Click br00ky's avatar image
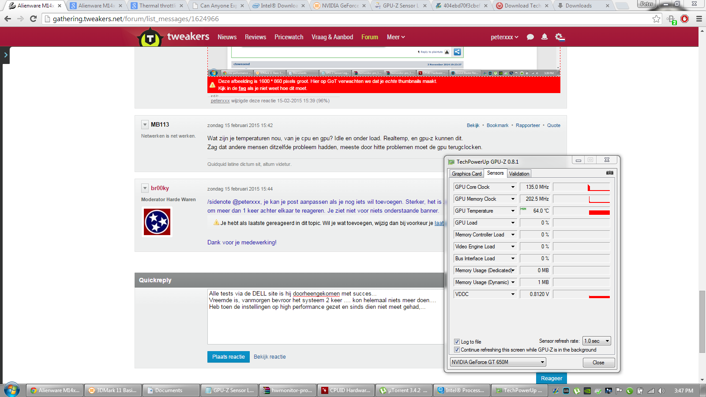 click(157, 222)
